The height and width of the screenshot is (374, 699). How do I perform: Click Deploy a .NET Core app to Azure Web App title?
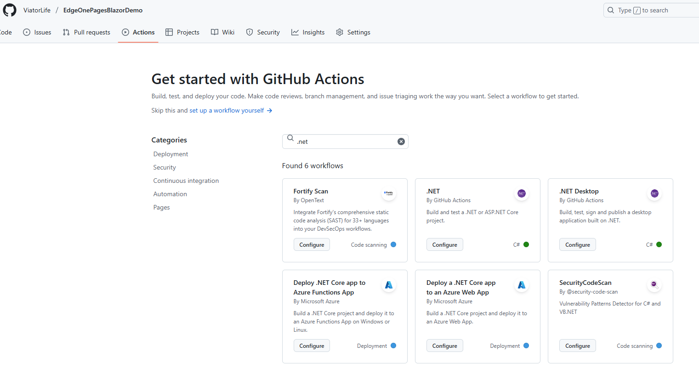(461, 288)
